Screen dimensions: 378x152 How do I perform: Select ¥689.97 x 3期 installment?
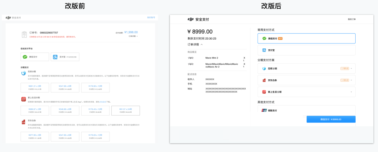coord(35,111)
